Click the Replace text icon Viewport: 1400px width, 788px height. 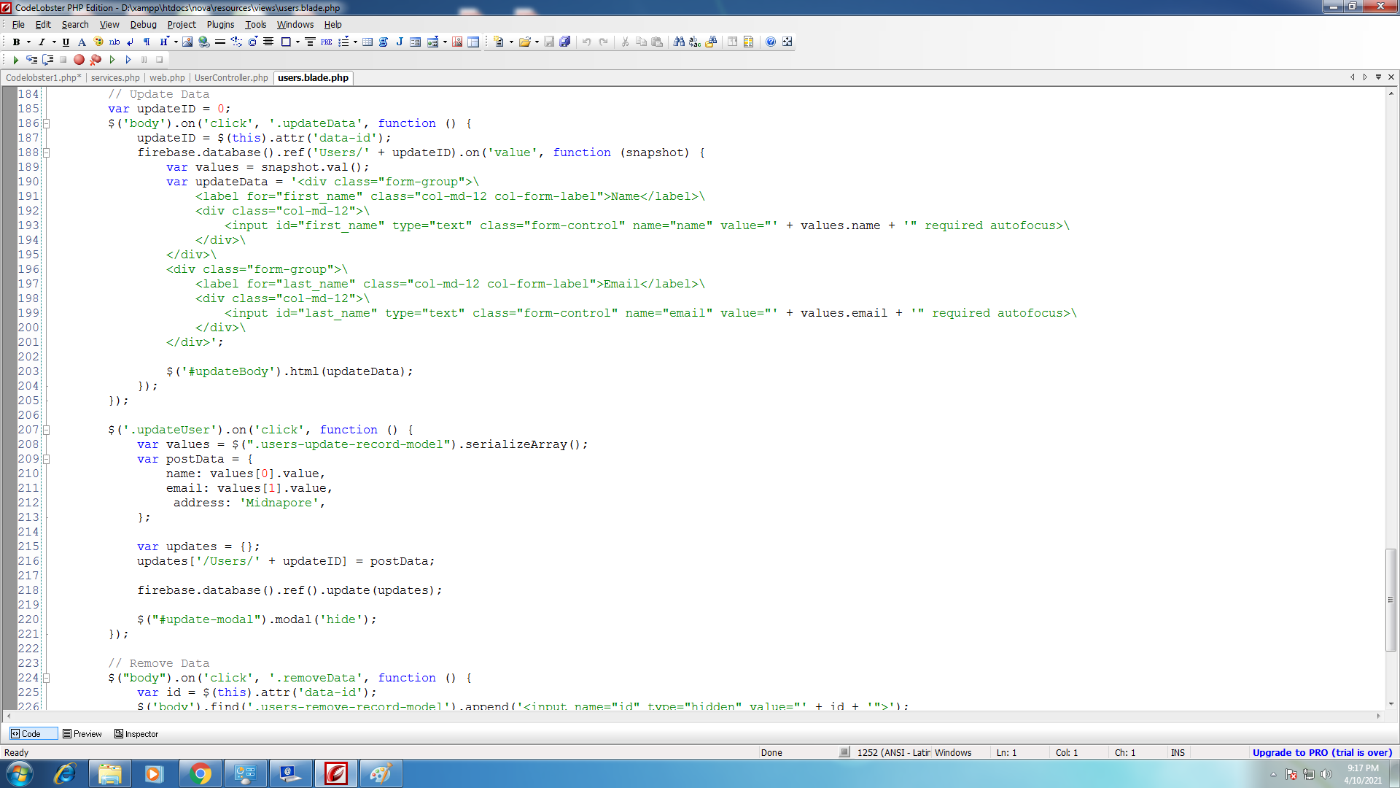(x=695, y=42)
